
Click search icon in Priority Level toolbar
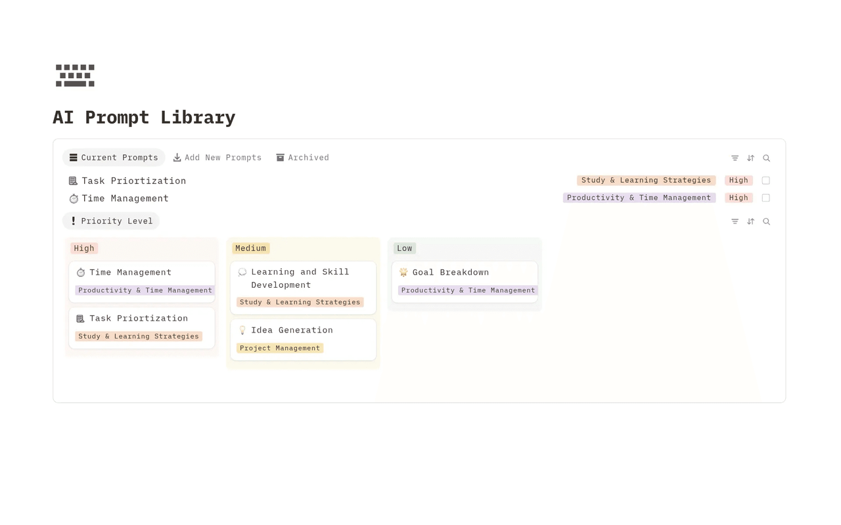click(766, 221)
